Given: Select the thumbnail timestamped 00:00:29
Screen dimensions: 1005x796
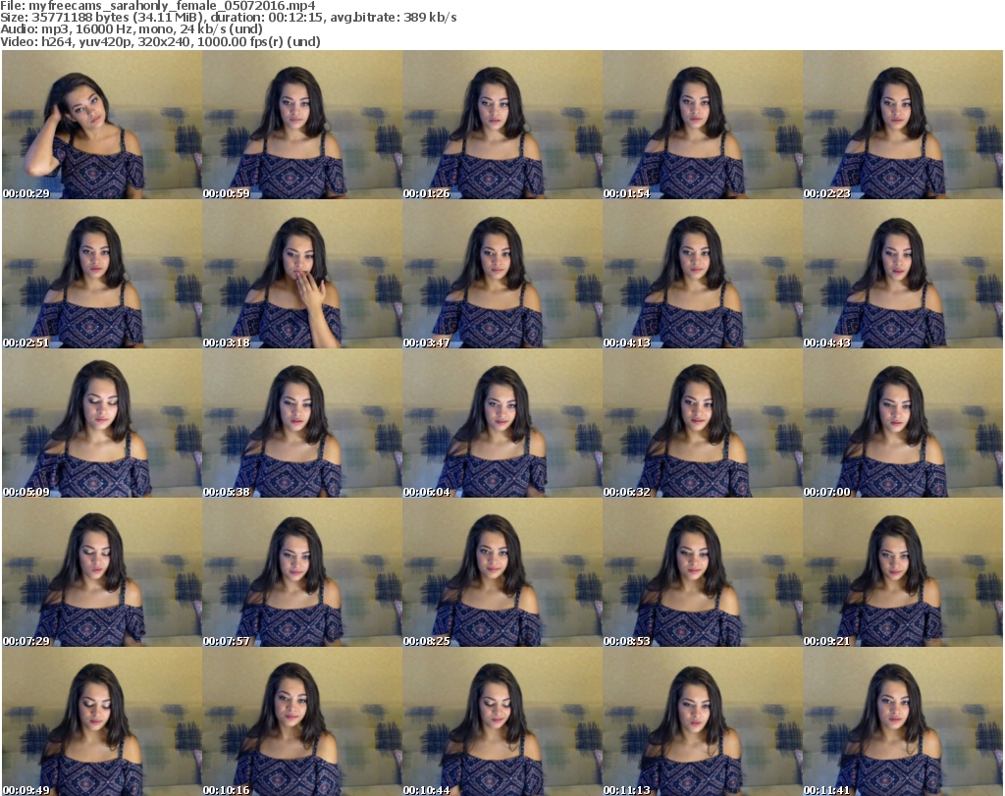Looking at the screenshot, I should (102, 125).
